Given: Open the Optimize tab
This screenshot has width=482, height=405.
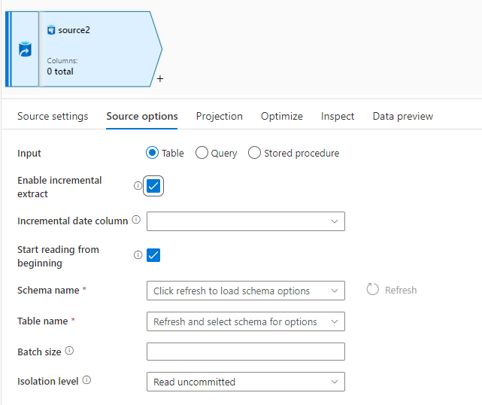Looking at the screenshot, I should coord(281,117).
